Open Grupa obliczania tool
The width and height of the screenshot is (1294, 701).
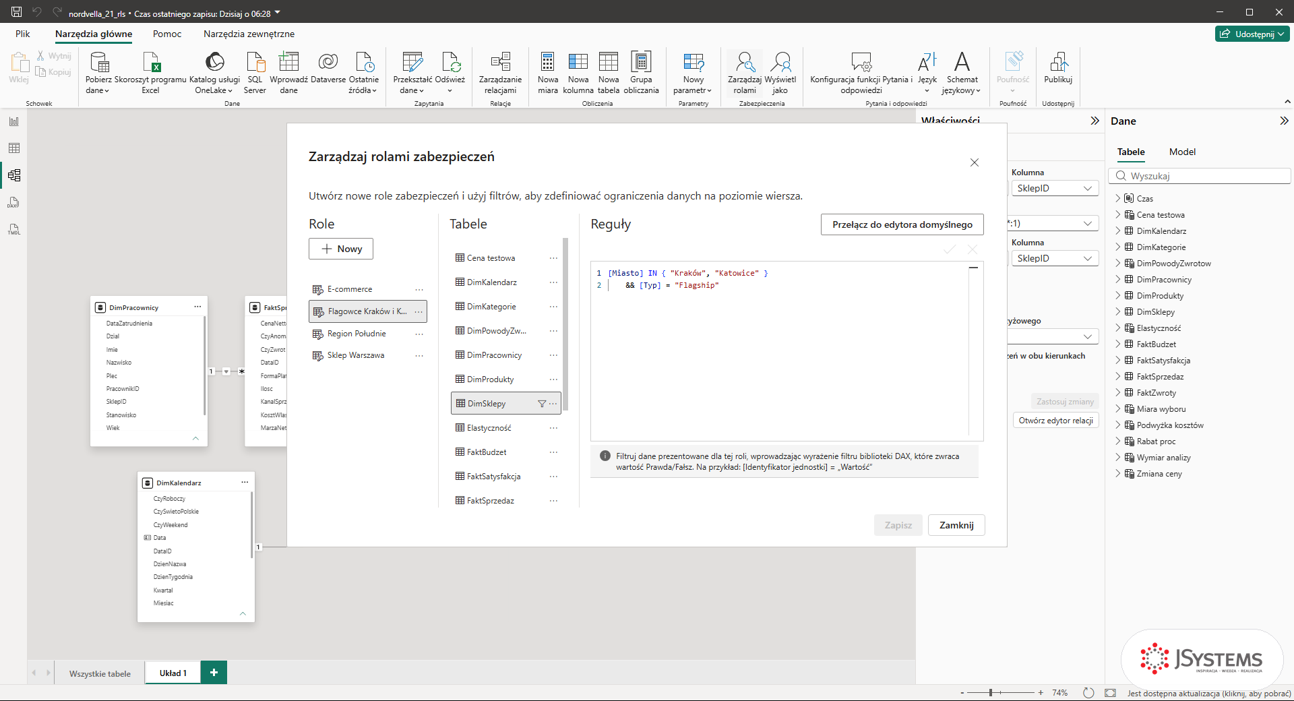(641, 73)
